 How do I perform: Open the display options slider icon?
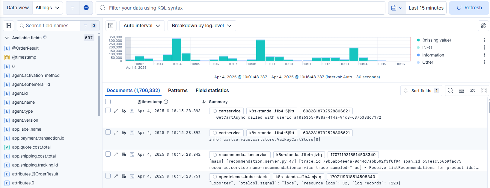click(473, 91)
